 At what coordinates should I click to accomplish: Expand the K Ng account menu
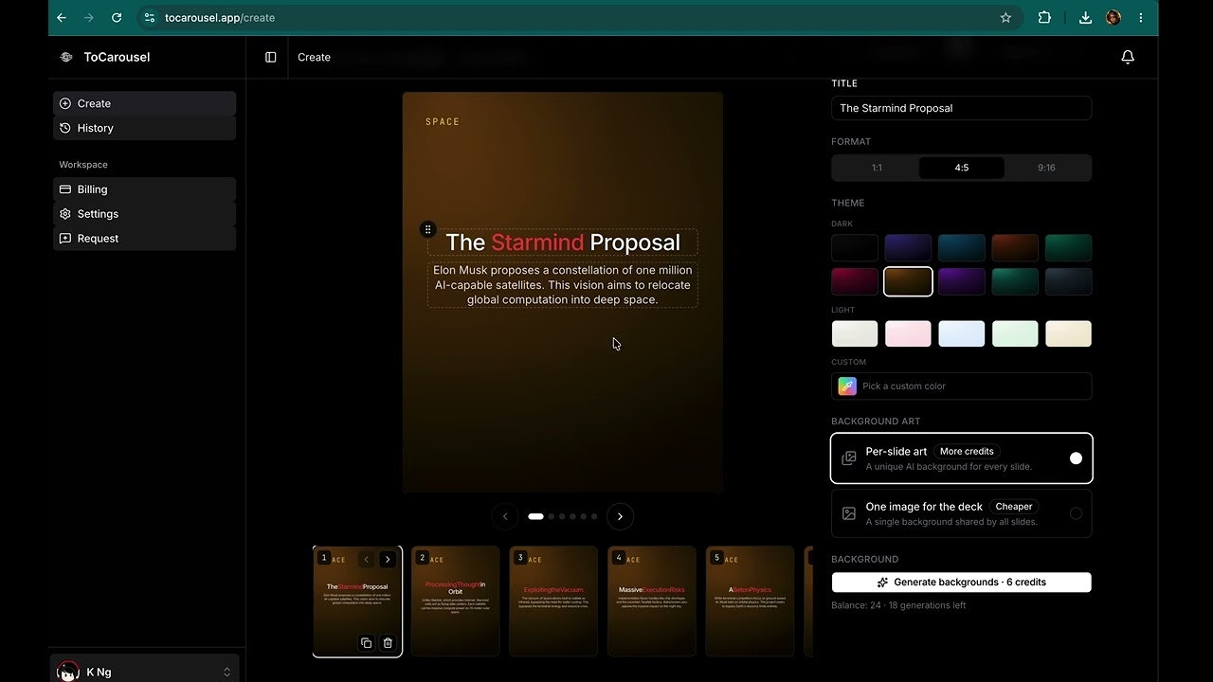click(x=144, y=672)
